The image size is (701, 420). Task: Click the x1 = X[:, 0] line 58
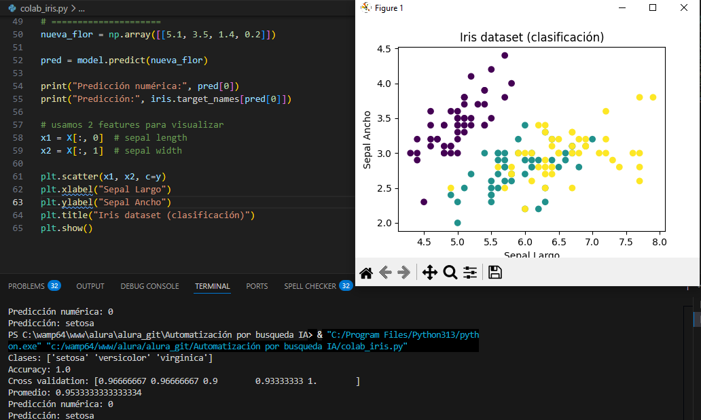(x=114, y=138)
